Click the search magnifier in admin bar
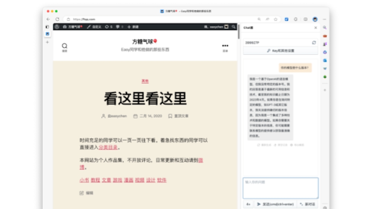 234,27
